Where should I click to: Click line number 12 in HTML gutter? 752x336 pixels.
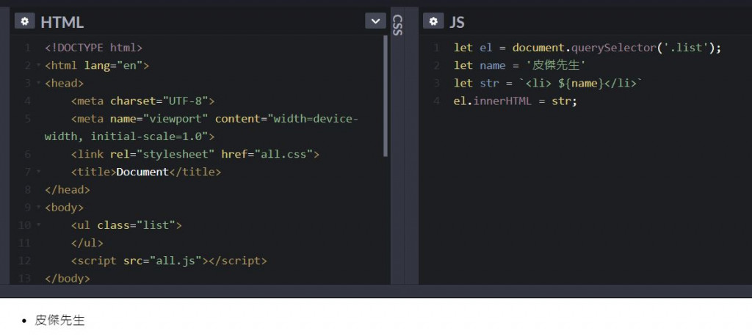tap(24, 260)
